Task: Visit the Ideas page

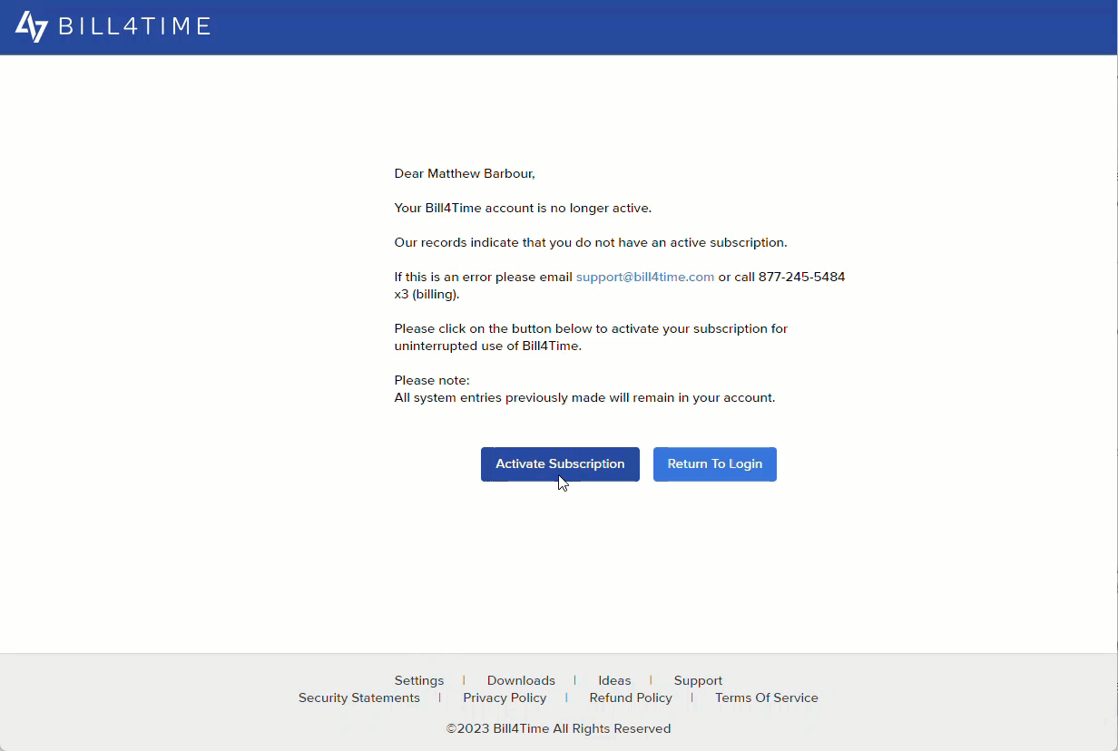Action: click(x=614, y=680)
